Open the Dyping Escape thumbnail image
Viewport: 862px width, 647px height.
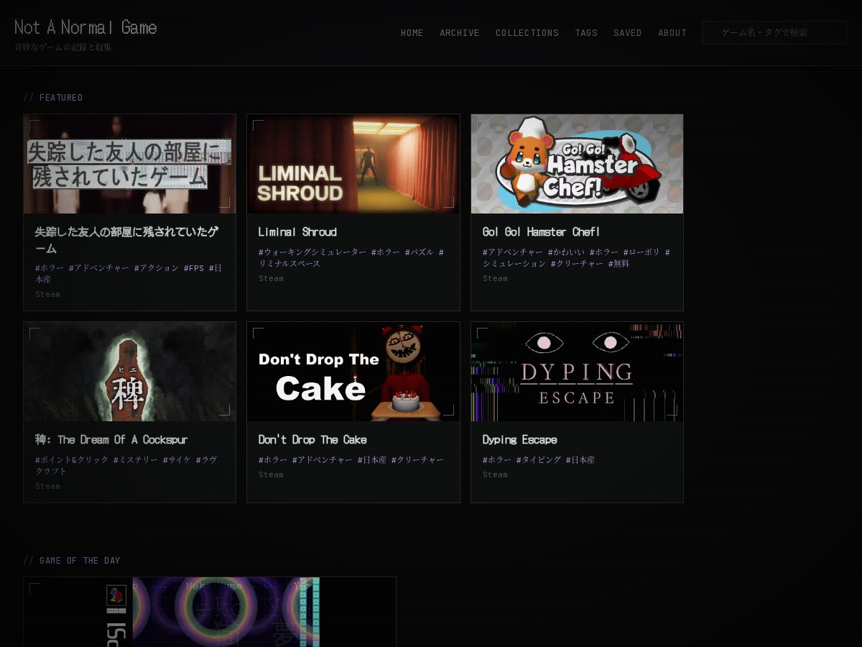[x=577, y=372]
